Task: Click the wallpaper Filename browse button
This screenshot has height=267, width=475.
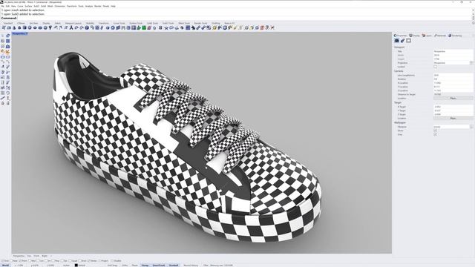Action: coord(471,127)
